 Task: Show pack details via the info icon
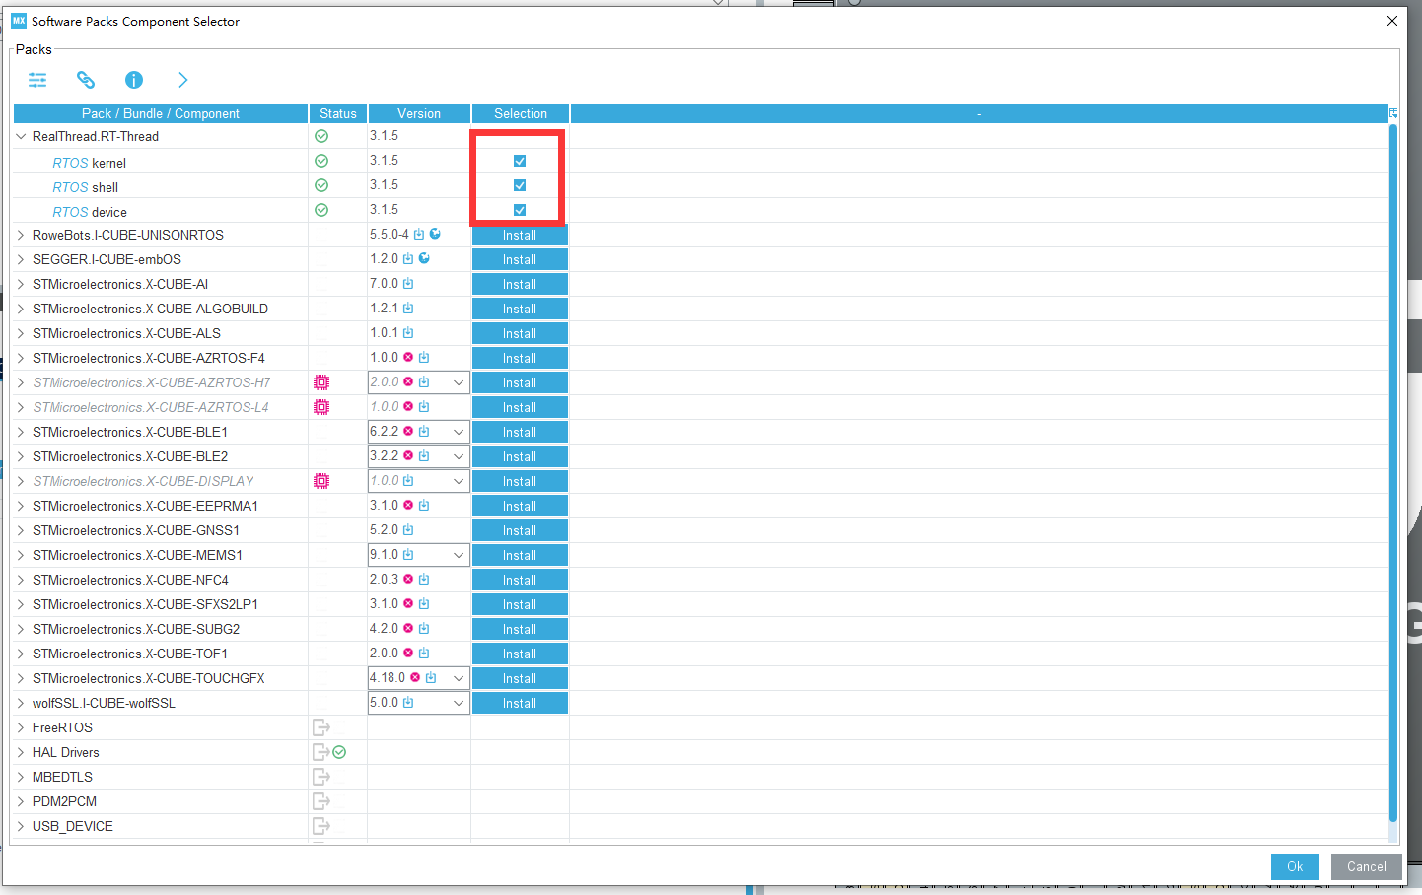click(134, 80)
